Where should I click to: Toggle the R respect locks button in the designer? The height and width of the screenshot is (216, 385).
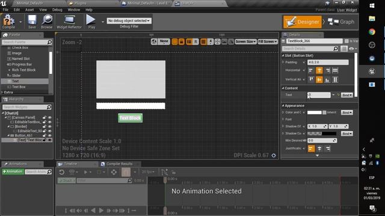point(196,41)
